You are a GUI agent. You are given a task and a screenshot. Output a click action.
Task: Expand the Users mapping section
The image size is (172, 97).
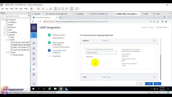154,77
